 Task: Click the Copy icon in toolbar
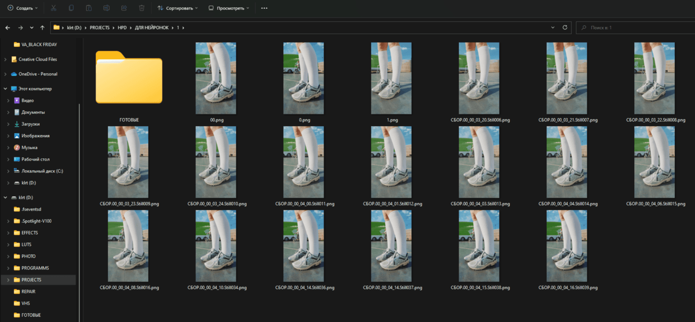(x=72, y=8)
